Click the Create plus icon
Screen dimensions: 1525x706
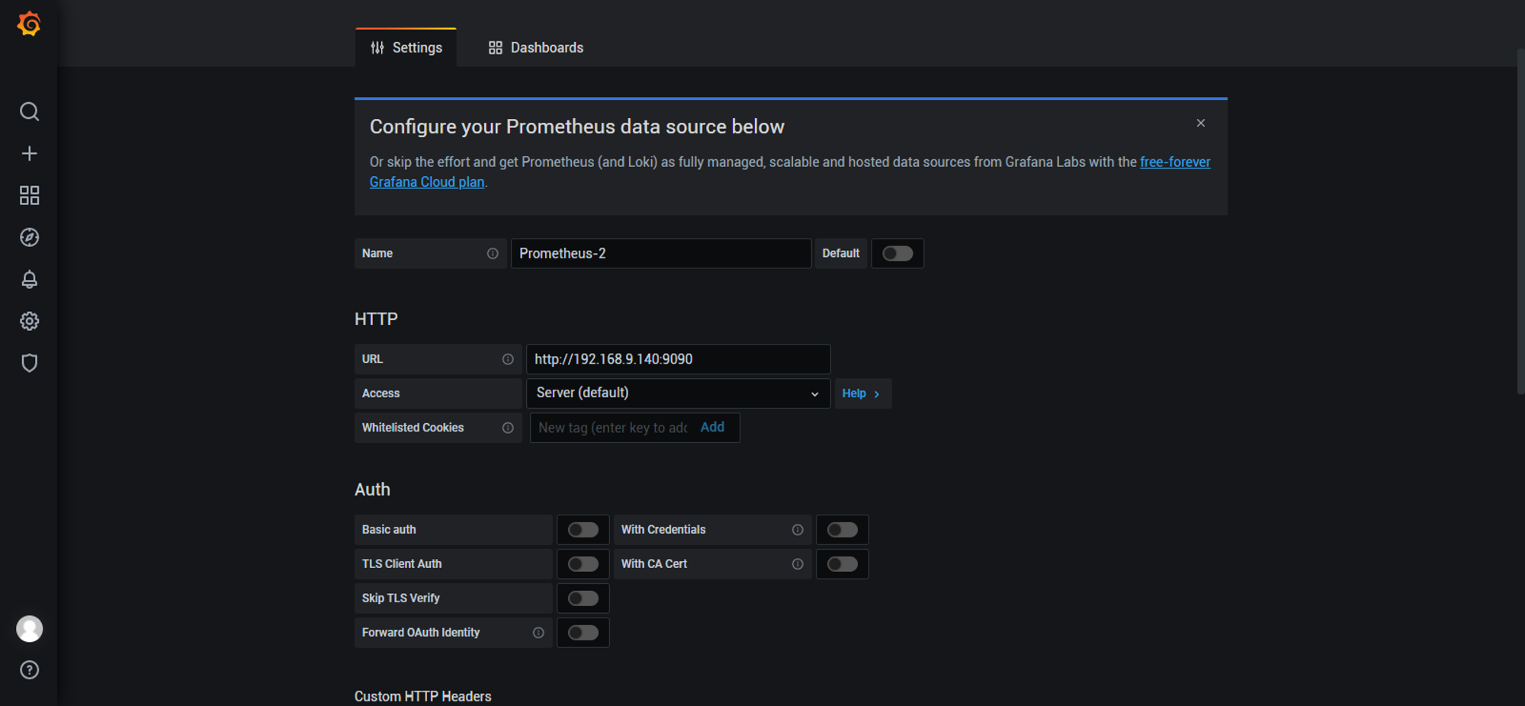29,154
